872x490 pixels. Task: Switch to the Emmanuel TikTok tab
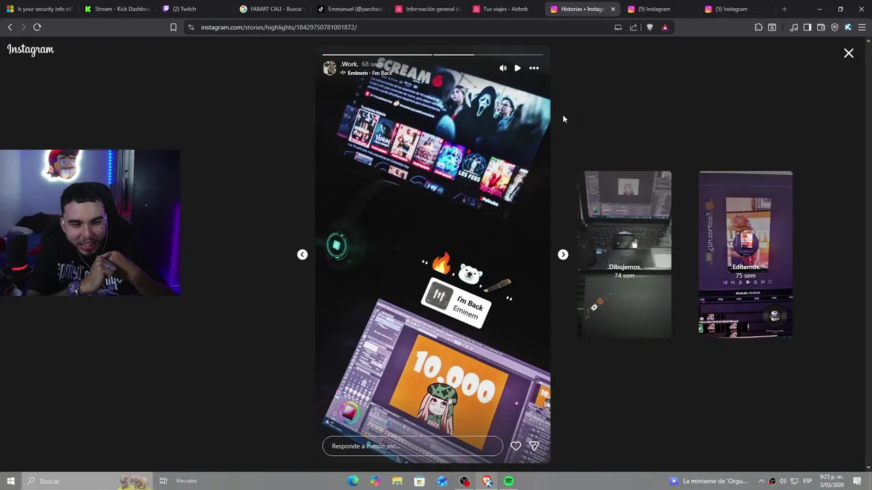(349, 9)
